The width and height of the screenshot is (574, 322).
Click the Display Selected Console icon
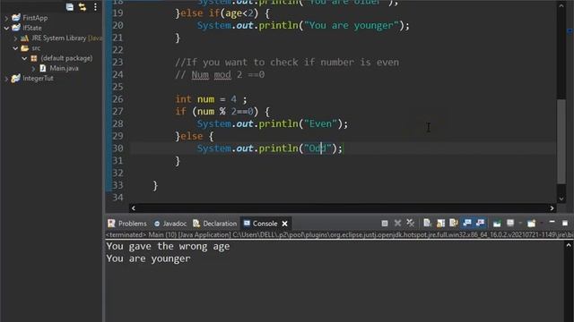[x=510, y=223]
